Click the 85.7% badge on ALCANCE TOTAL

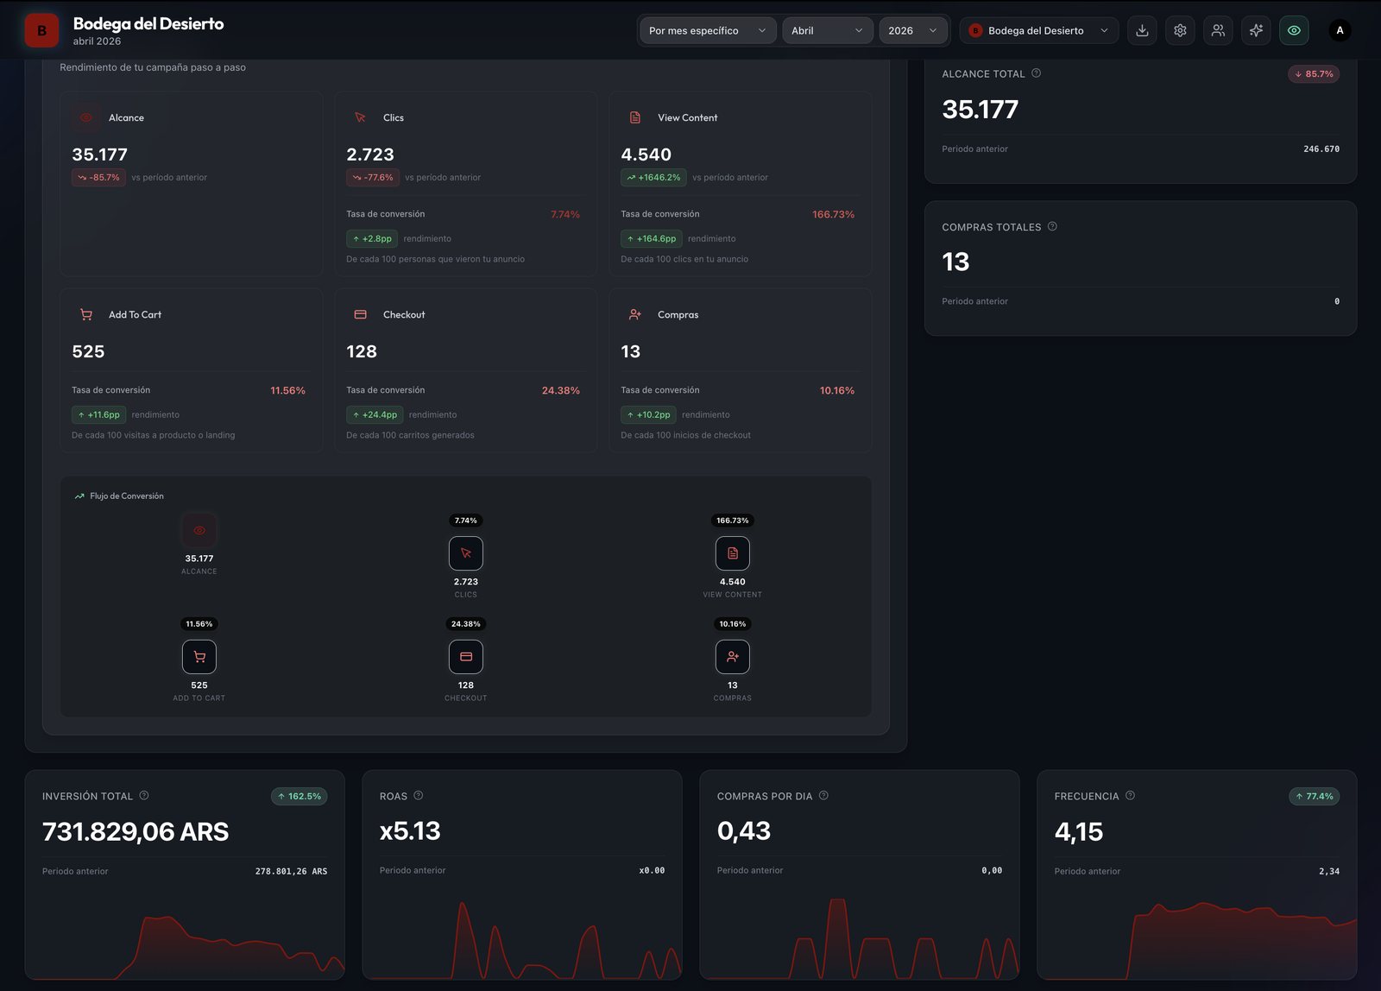[1314, 74]
